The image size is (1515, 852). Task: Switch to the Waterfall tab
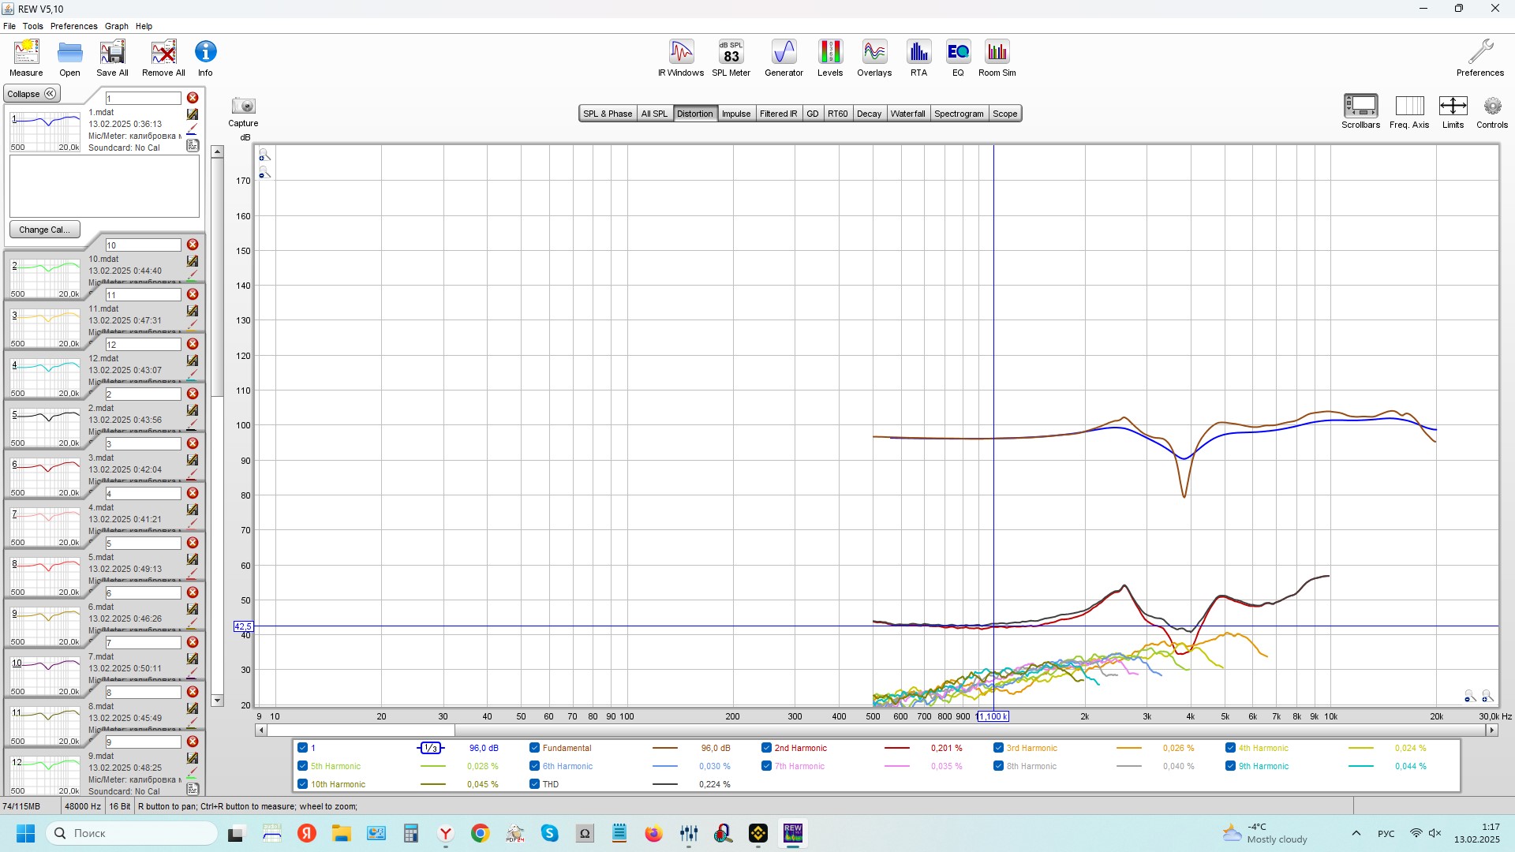(x=907, y=114)
